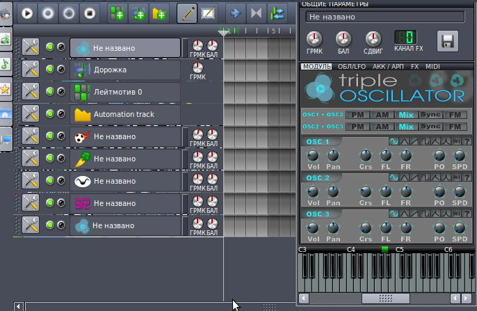Click the КАНАЛ FX channel number display
Viewport: 477px width, 311px height.
click(405, 37)
